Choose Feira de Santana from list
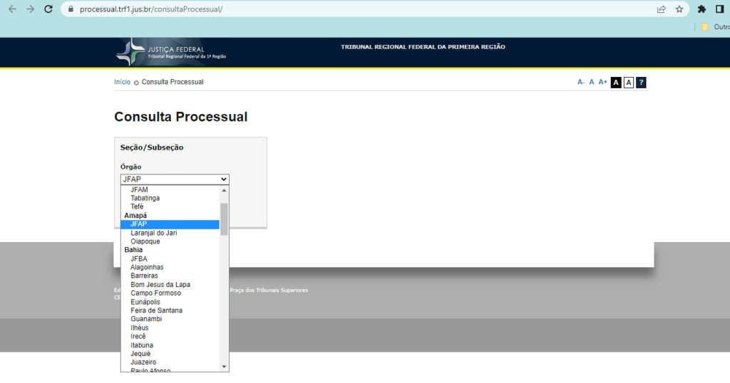 156,310
